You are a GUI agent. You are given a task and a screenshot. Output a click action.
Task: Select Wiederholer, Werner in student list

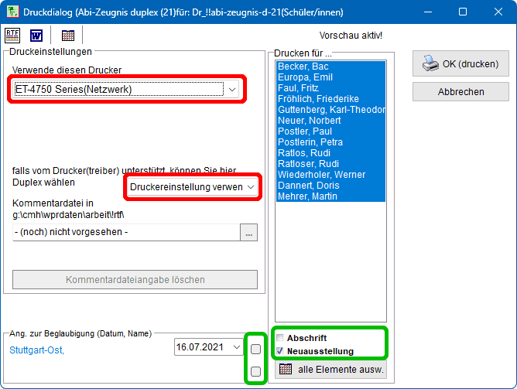pos(321,175)
